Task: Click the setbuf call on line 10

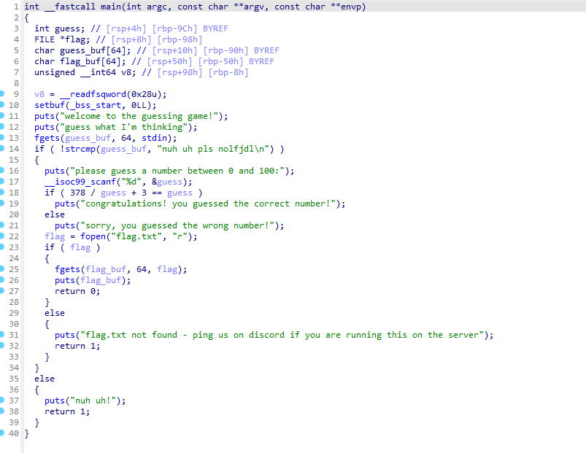Action: pyautogui.click(x=50, y=105)
